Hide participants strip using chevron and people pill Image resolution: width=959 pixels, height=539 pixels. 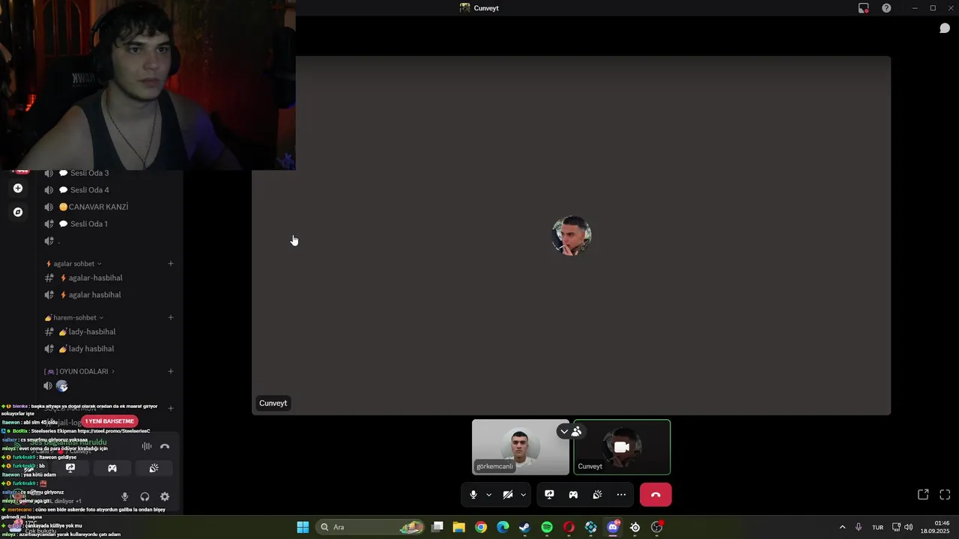571,431
